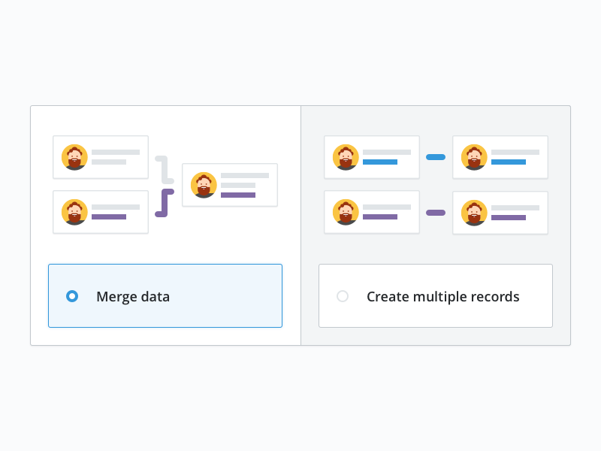The height and width of the screenshot is (451, 601).
Task: Select the Merge data option panel
Action: tap(165, 295)
